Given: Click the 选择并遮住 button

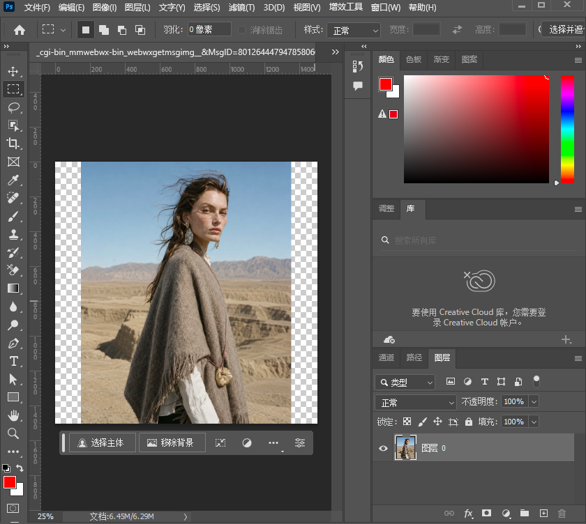Looking at the screenshot, I should coord(564,29).
